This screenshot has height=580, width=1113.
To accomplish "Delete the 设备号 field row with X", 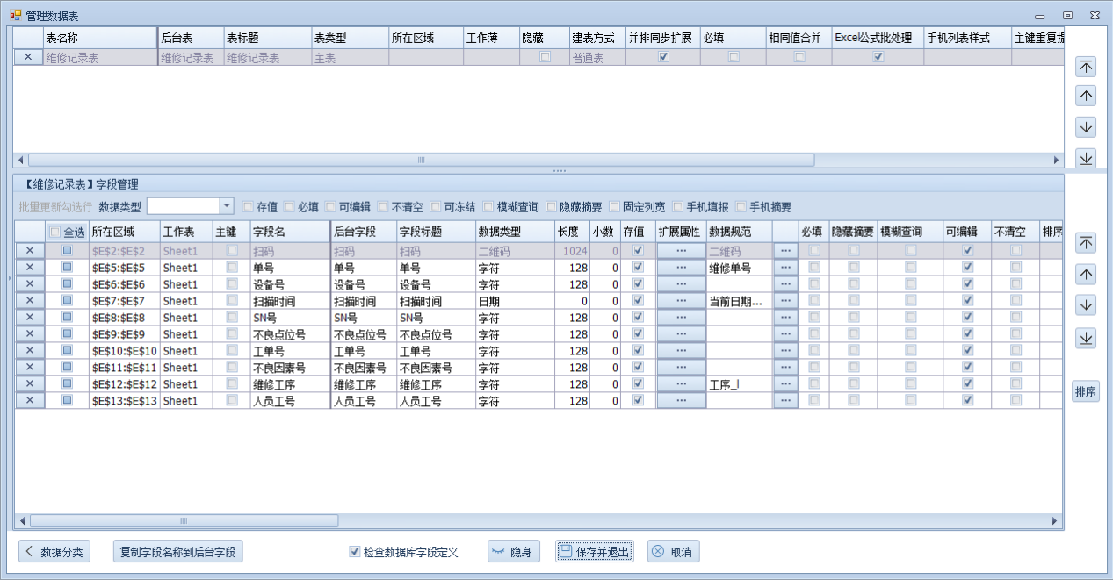I will click(x=29, y=284).
